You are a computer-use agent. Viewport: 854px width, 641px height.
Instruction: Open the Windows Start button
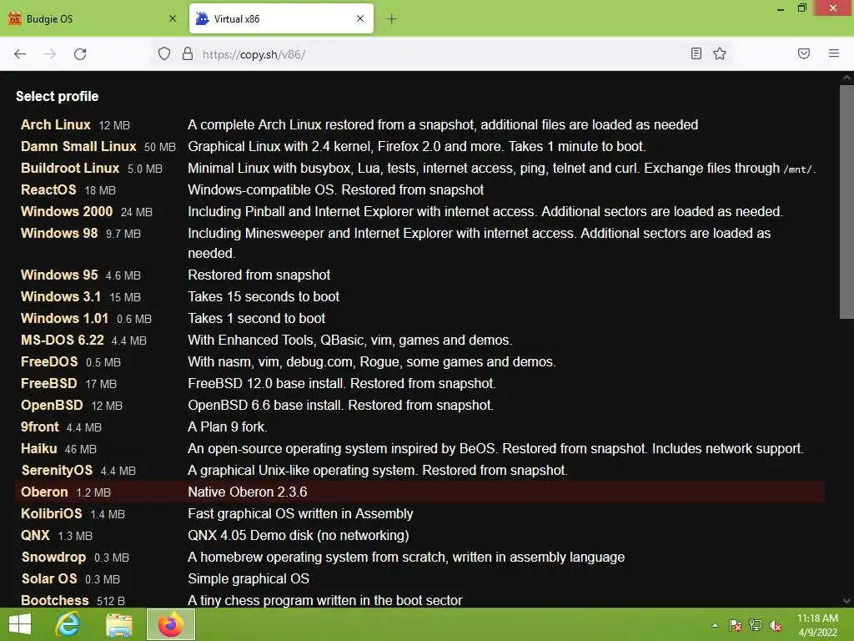[x=20, y=624]
